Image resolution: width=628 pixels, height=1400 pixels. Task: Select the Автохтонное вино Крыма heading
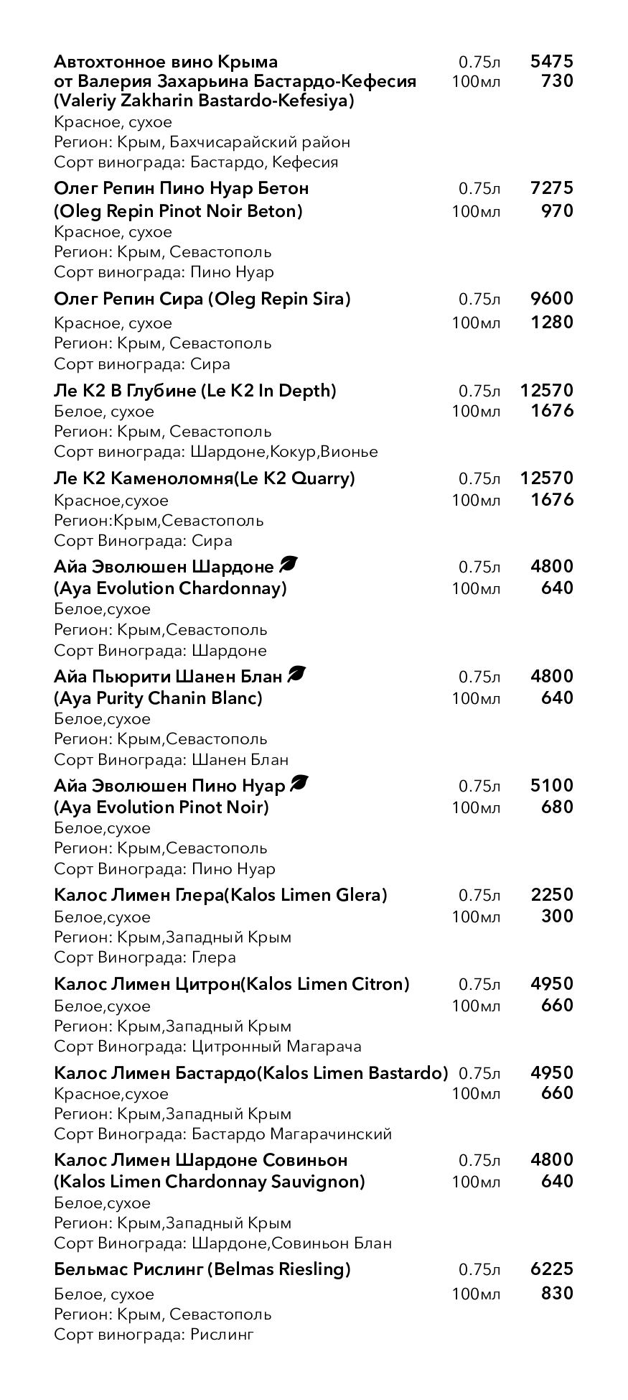[x=166, y=62]
